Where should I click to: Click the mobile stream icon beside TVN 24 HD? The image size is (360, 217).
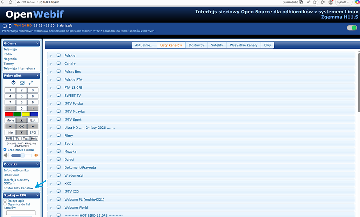click(10, 26)
